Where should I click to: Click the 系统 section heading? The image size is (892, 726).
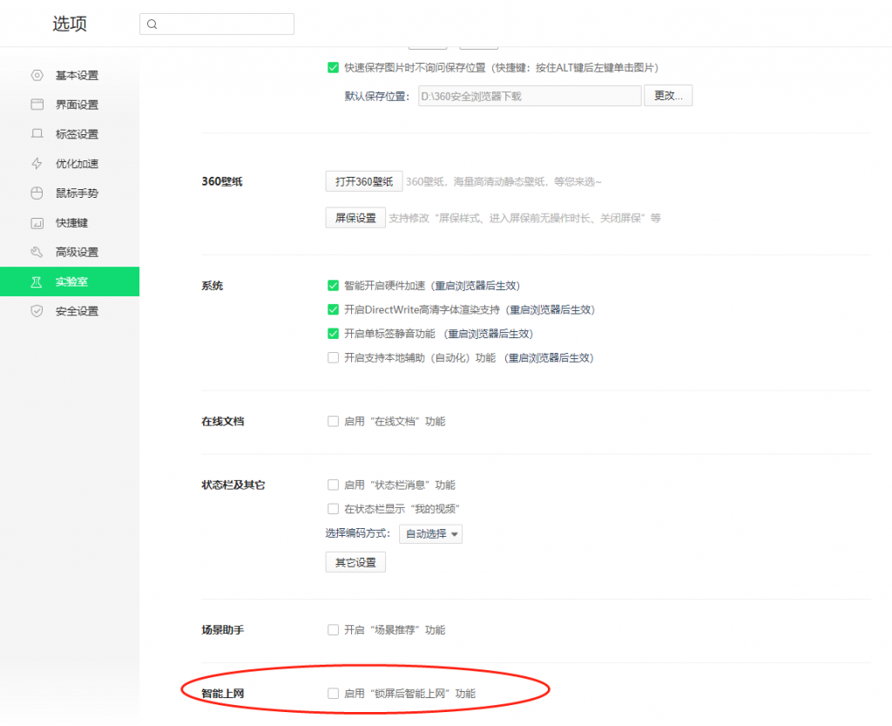coord(213,286)
